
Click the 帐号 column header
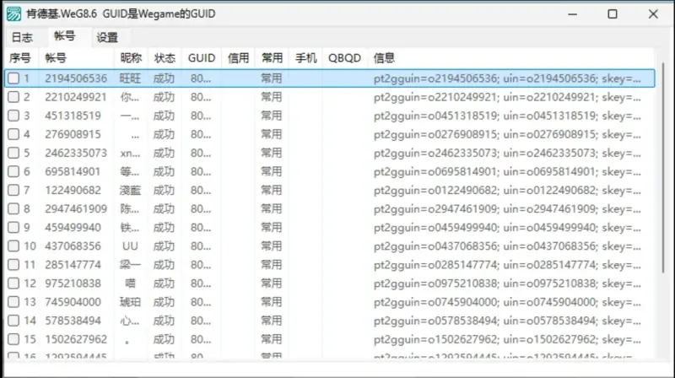(56, 58)
